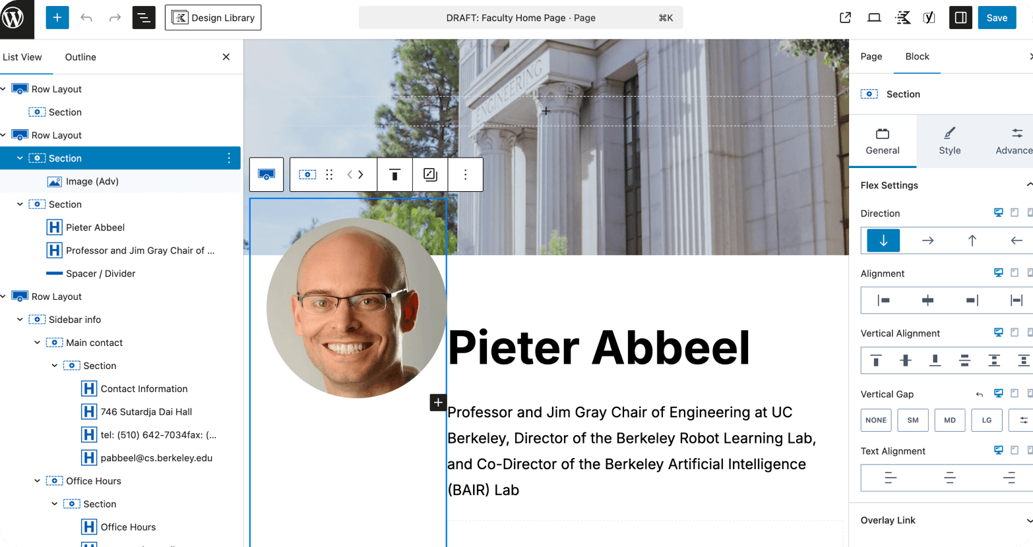This screenshot has height=547, width=1033.
Task: Align content to horizontal center
Action: tap(927, 301)
